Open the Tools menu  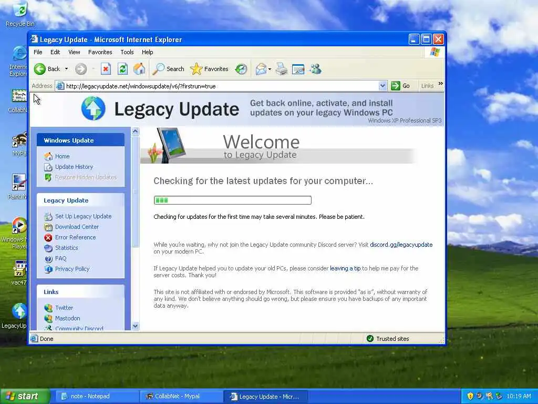(127, 52)
